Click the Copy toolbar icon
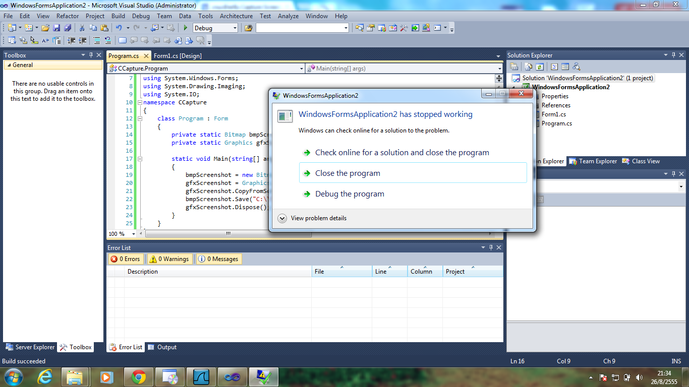This screenshot has height=387, width=689. (x=93, y=28)
